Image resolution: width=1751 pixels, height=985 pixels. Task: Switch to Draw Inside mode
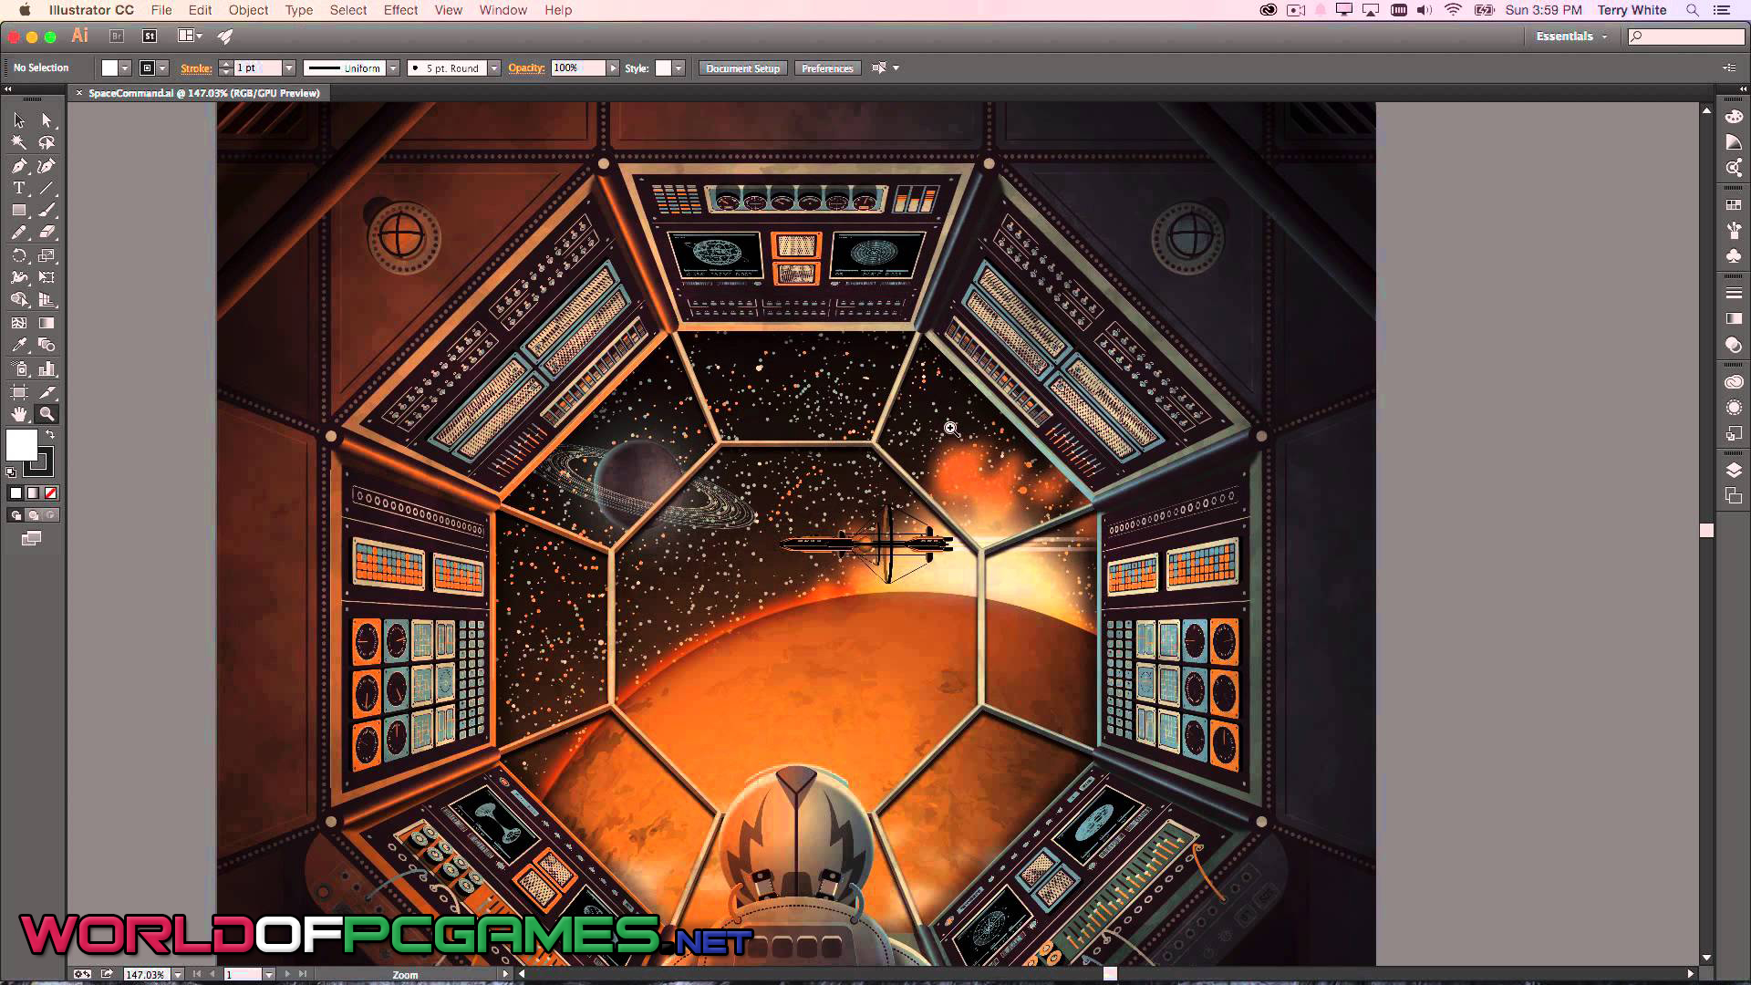pos(51,515)
